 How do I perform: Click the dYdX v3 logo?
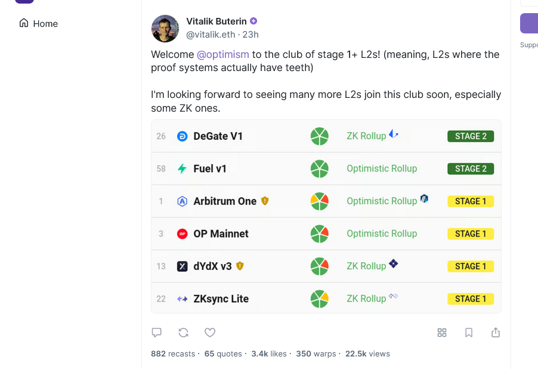(x=182, y=266)
